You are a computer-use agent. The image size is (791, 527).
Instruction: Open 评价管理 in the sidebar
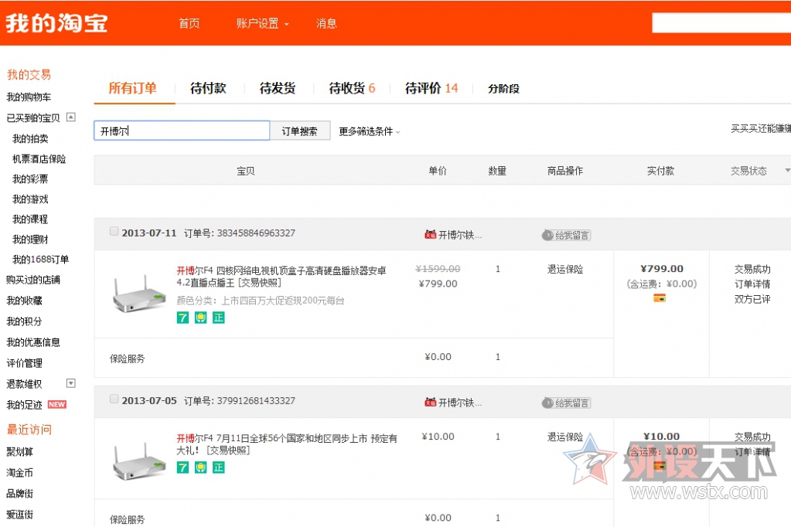[x=24, y=363]
